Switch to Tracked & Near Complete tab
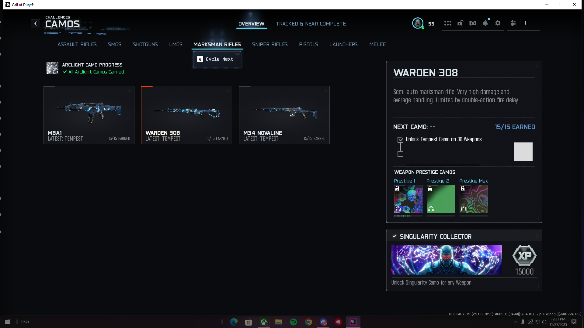The width and height of the screenshot is (584, 328). (x=311, y=24)
